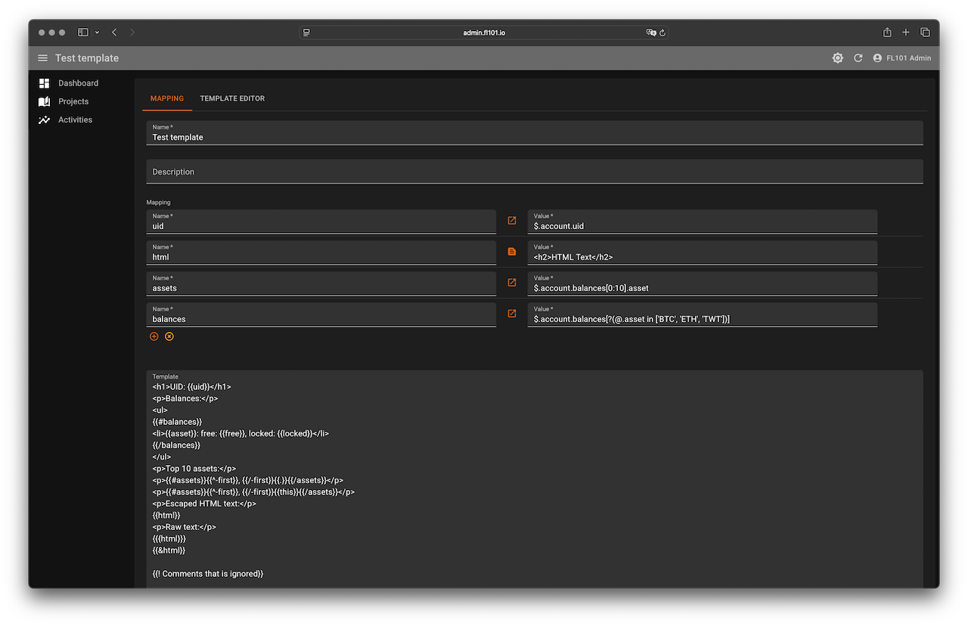This screenshot has width=968, height=626.
Task: Toggle the light/dark theme icon
Action: coord(837,58)
